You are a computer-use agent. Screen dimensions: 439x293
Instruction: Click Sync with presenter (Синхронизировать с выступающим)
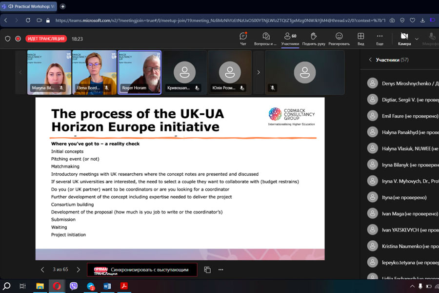click(142, 270)
